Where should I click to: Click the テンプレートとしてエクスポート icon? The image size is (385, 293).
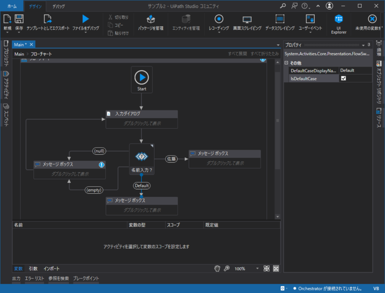[x=48, y=19]
